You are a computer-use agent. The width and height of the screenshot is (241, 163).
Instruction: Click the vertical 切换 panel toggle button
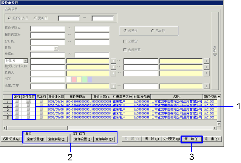tap(214, 50)
